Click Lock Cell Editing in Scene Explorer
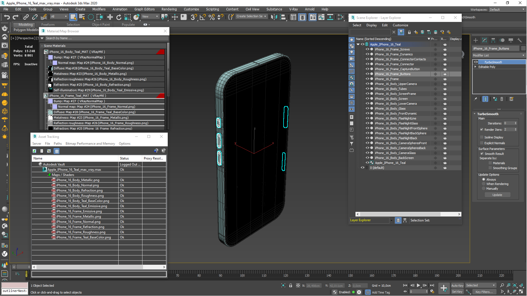527x296 pixels. click(x=409, y=32)
